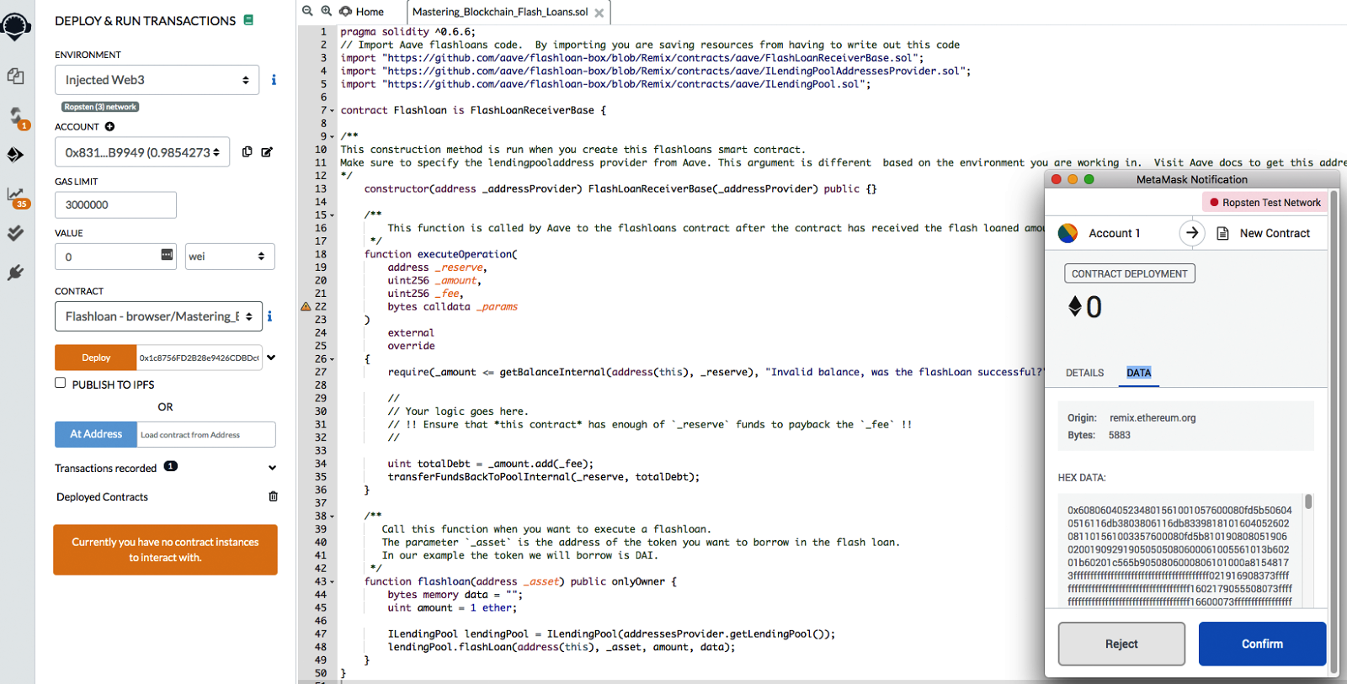Open the Settings plugin wrench icon
The width and height of the screenshot is (1347, 684).
[15, 273]
